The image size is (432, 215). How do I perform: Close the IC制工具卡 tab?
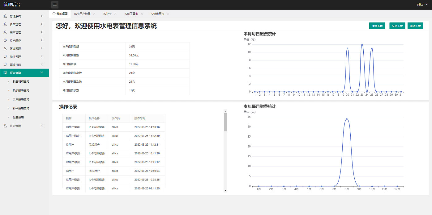(x=142, y=14)
